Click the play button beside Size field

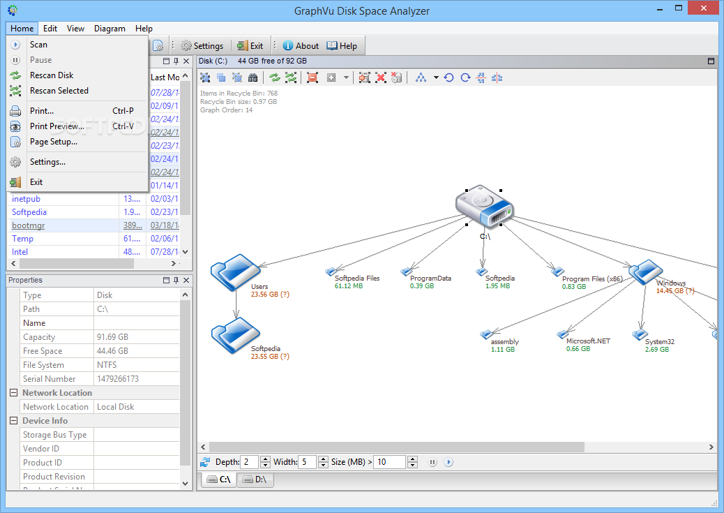pos(448,462)
